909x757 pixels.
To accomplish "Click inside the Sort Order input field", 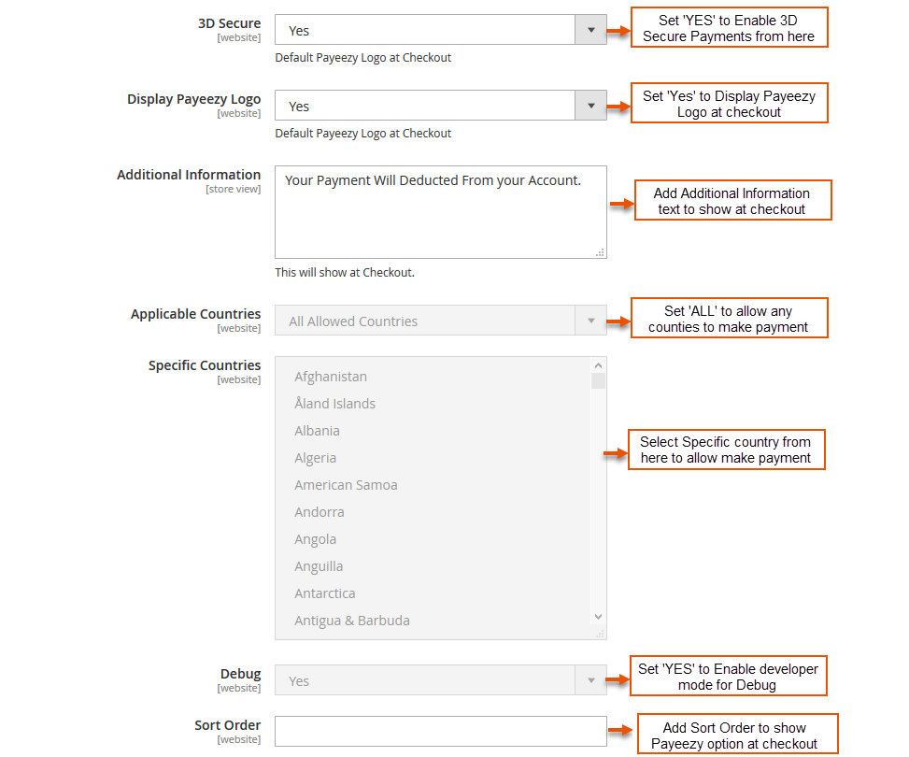I will click(439, 731).
